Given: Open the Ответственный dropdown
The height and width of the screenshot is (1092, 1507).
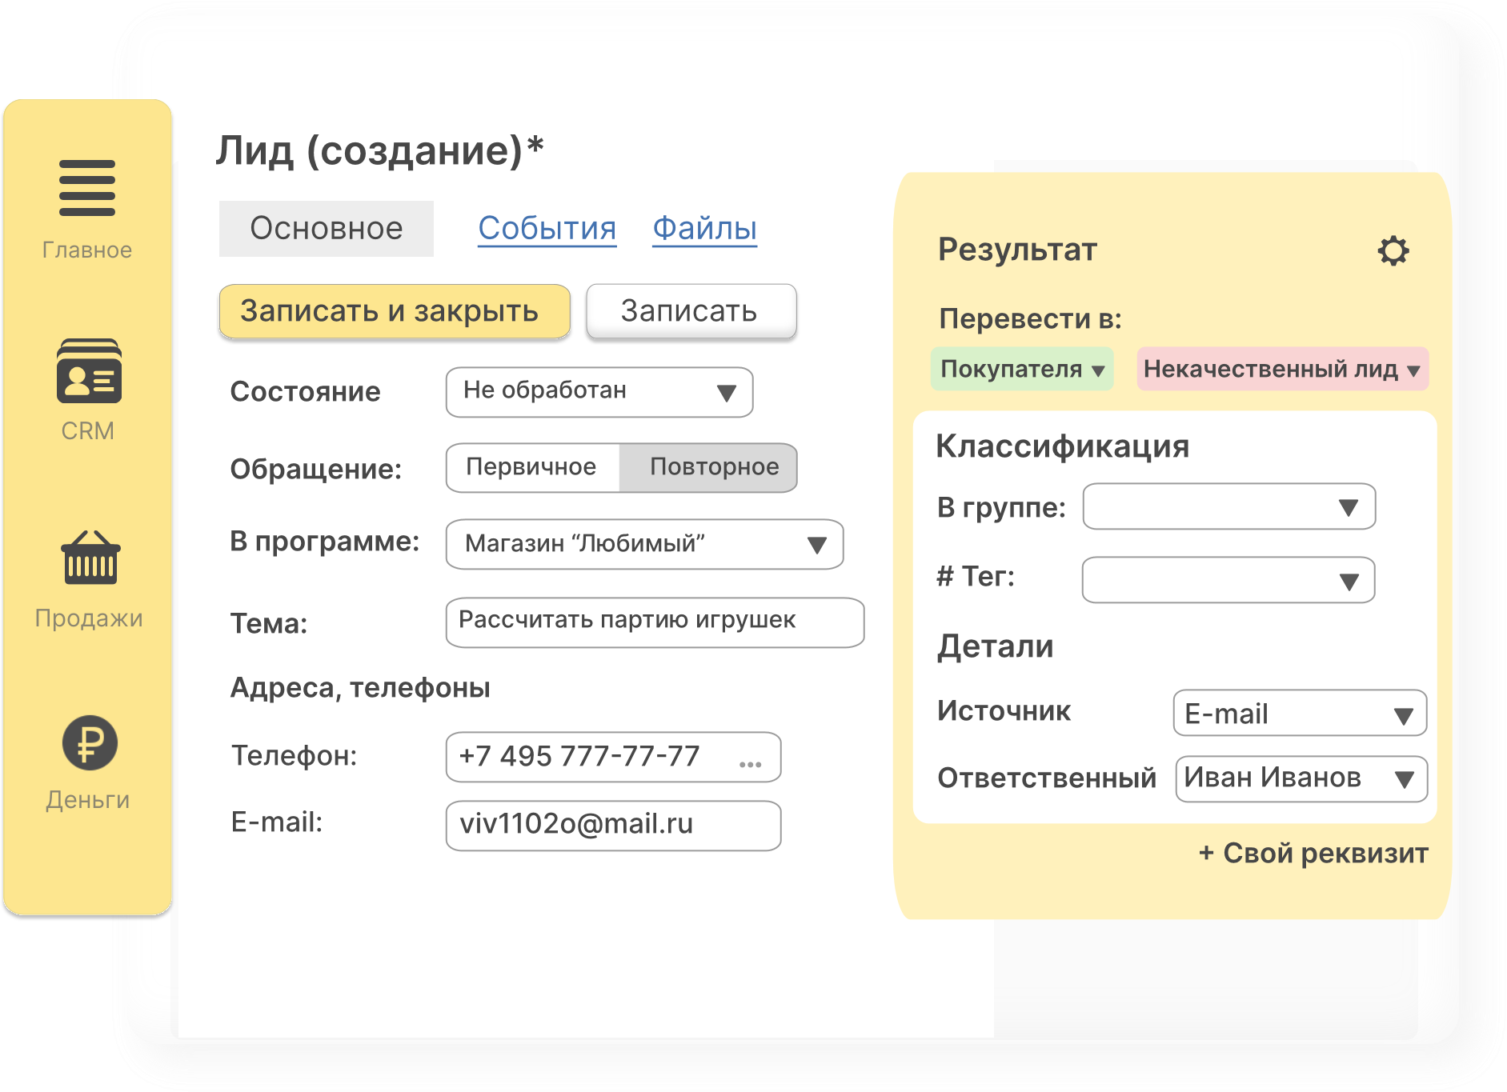Looking at the screenshot, I should point(1404,779).
